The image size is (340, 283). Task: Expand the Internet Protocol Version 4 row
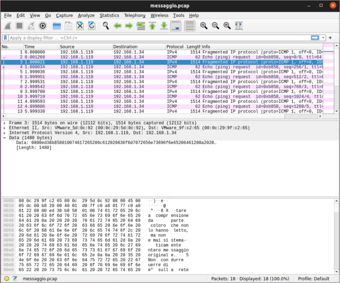tap(4, 133)
